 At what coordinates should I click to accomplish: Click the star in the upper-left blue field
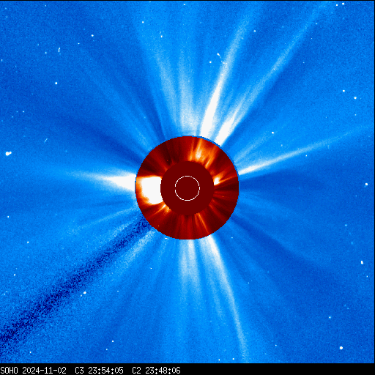[56, 83]
